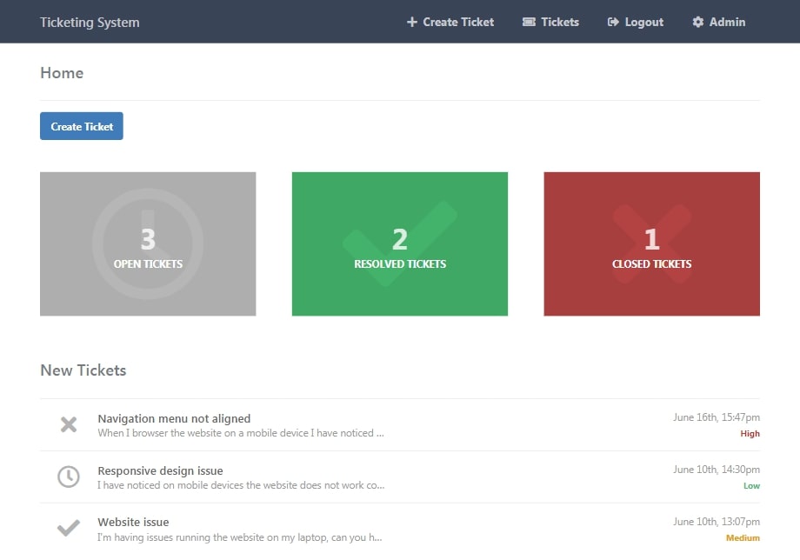Click the 'June 16th, 15:47pm' date
The width and height of the screenshot is (800, 560).
(717, 417)
